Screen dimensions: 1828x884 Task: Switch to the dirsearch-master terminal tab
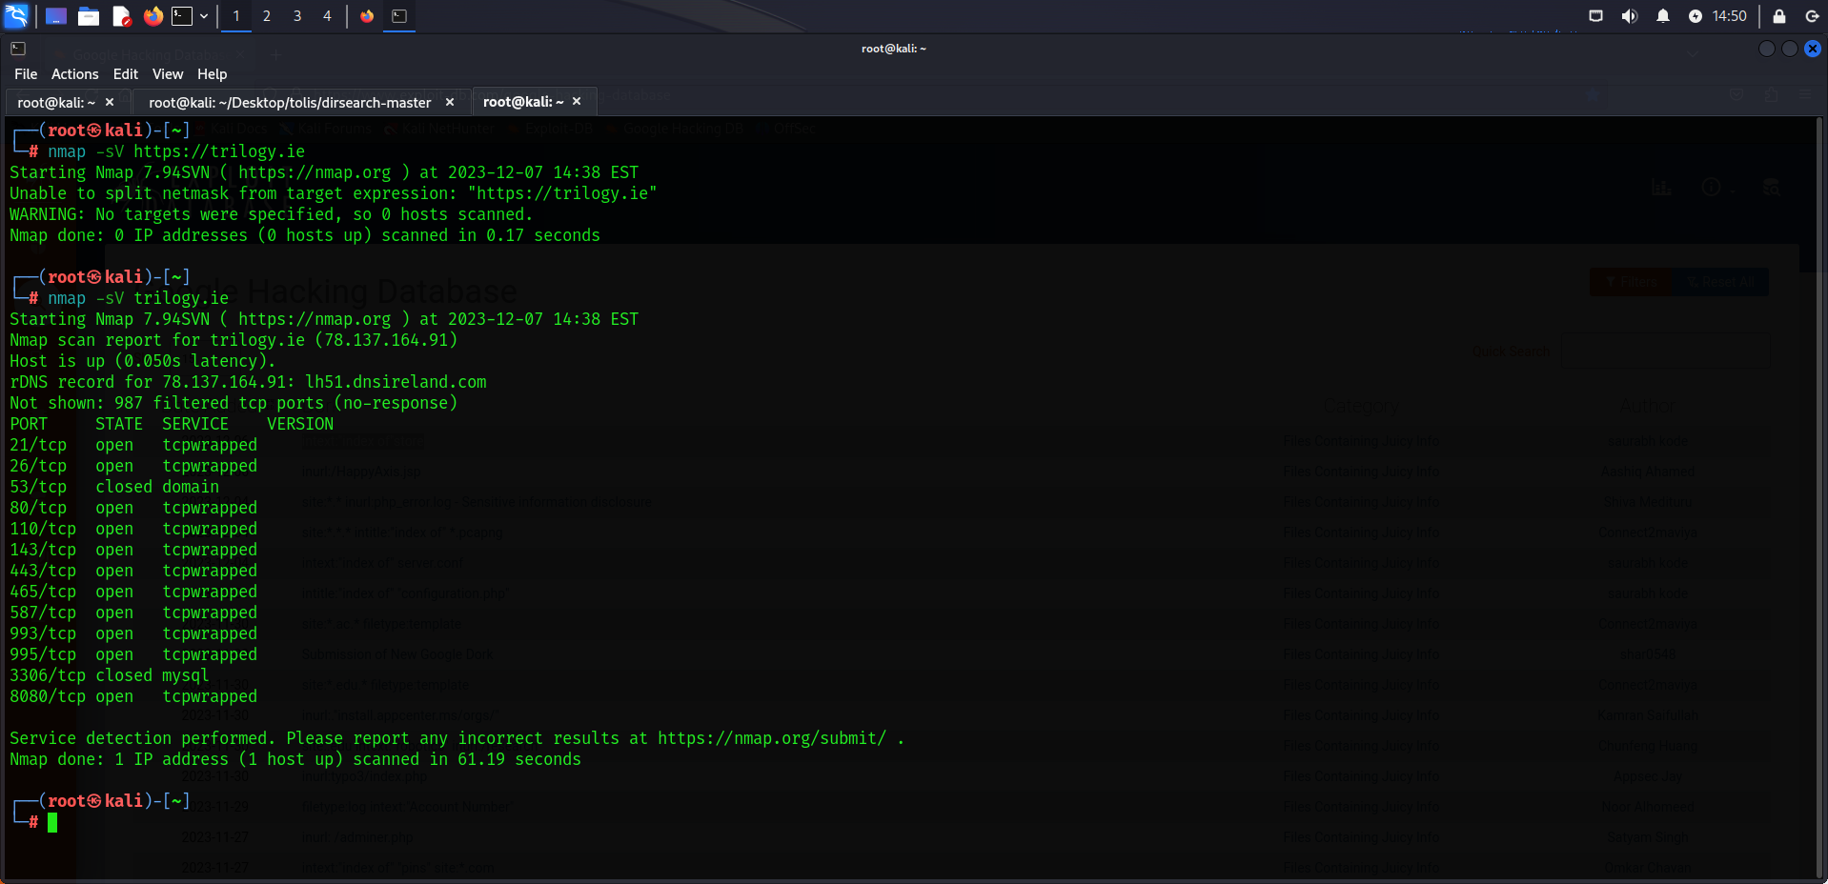290,103
